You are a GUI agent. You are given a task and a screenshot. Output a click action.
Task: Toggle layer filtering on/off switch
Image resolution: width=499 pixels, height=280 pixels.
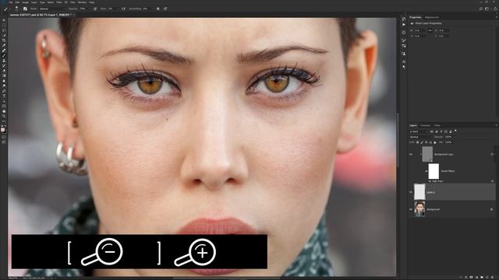coord(455,131)
